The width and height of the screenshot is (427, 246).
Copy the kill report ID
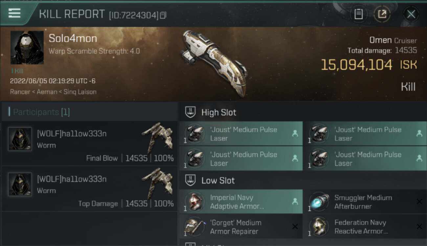163,15
